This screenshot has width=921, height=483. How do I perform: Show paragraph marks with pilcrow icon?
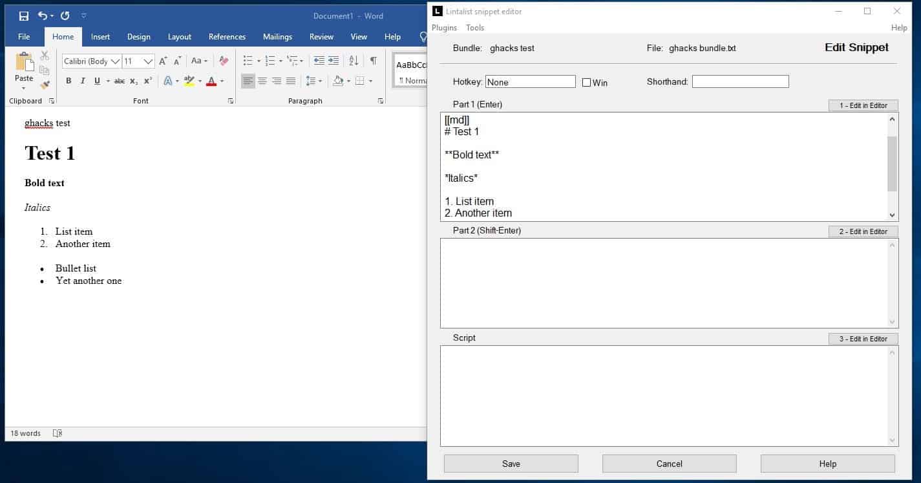pyautogui.click(x=373, y=61)
